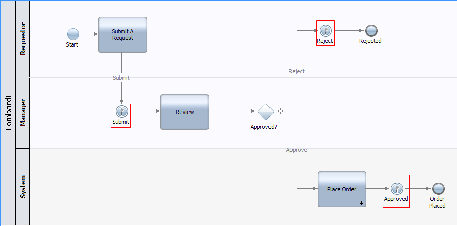Click the Lombardi pool header
The width and height of the screenshot is (457, 226).
point(8,113)
